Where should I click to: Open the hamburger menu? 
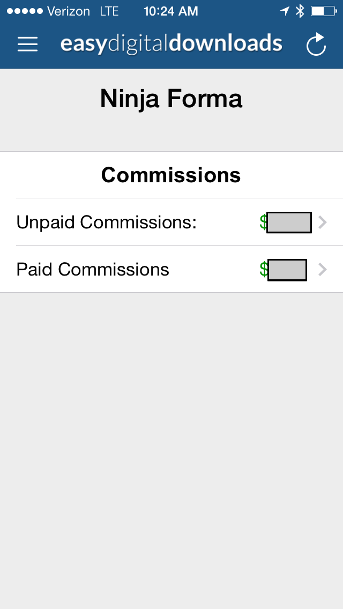coord(27,44)
